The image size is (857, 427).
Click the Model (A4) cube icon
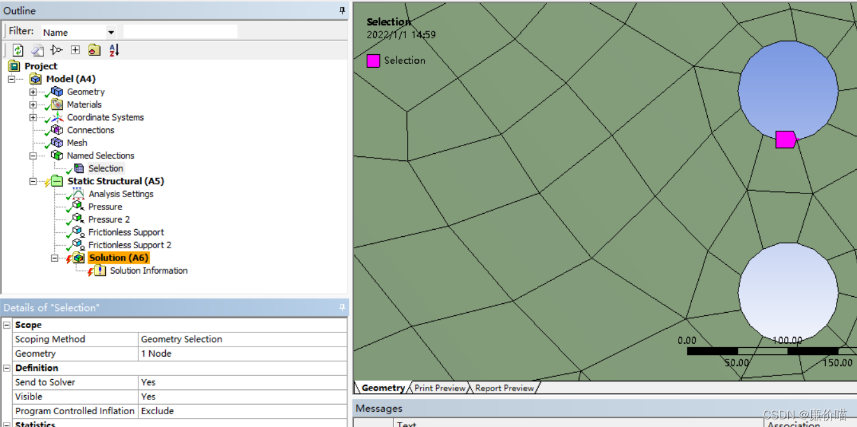pos(36,79)
